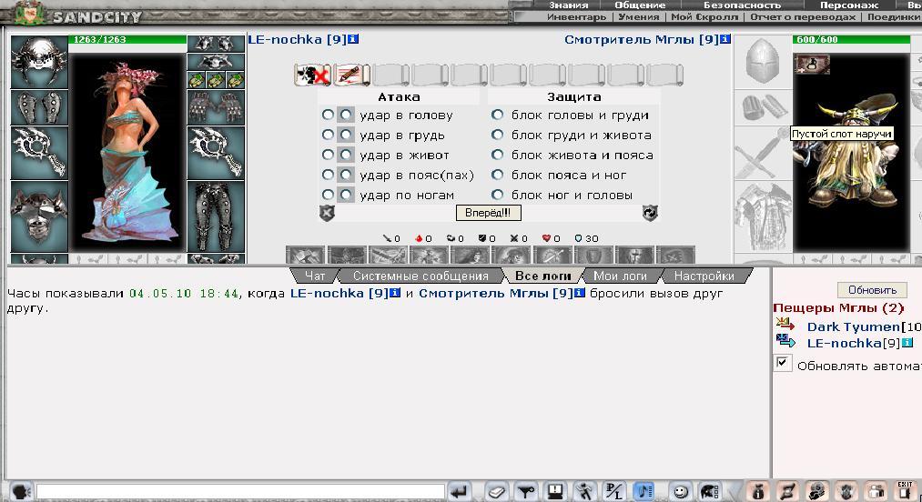Viewport: 922px width, 502px height.
Task: Inspect the equipped leg armor slot
Action: (x=216, y=216)
